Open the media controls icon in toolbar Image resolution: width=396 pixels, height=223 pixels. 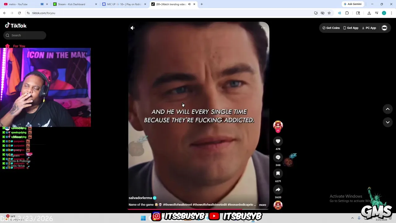pos(377,13)
